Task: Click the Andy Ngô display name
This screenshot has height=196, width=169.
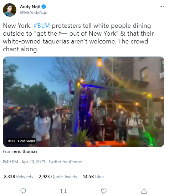Action: [x=30, y=7]
